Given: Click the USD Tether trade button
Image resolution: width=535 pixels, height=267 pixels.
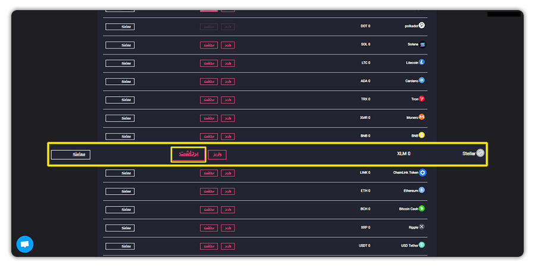Looking at the screenshot, I should pyautogui.click(x=120, y=246).
